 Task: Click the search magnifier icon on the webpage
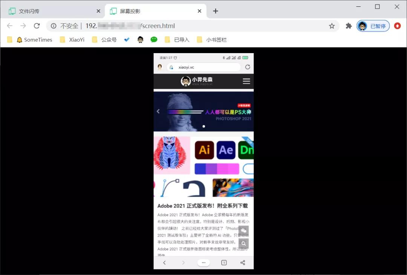click(x=244, y=243)
